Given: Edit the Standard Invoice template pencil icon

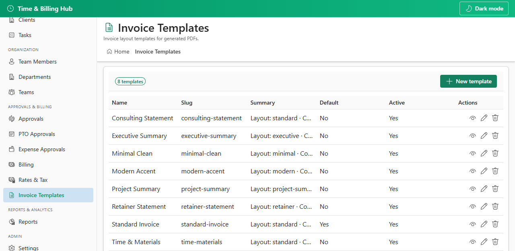Looking at the screenshot, I should [484, 224].
